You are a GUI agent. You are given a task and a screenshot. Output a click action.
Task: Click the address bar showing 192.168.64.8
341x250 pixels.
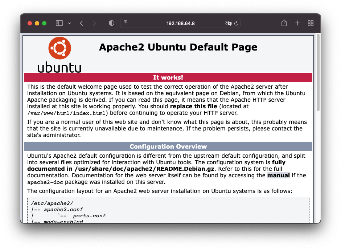click(180, 23)
